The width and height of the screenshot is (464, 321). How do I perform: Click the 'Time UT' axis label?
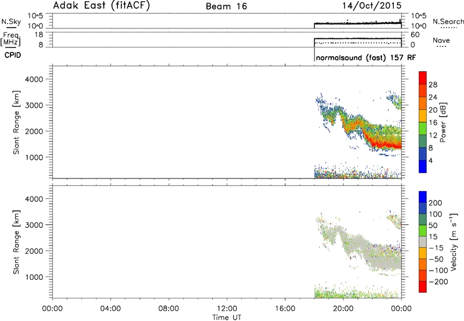pyautogui.click(x=227, y=318)
